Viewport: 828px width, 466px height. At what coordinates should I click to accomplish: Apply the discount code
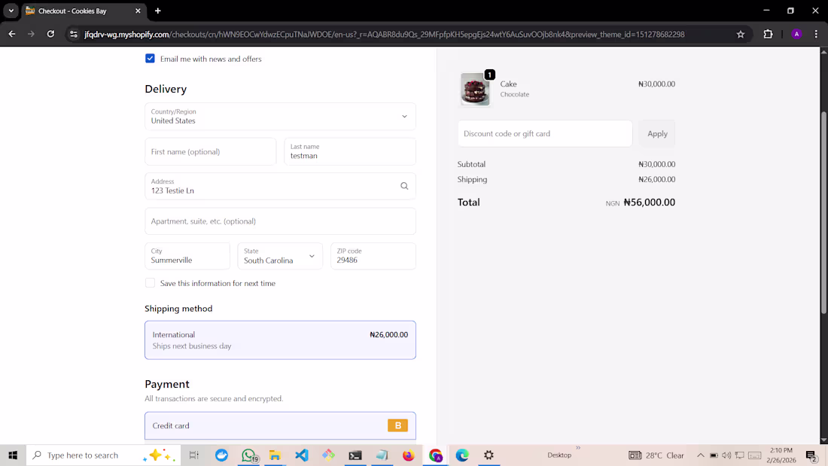pos(657,134)
